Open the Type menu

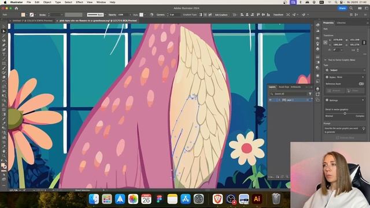(58, 2)
